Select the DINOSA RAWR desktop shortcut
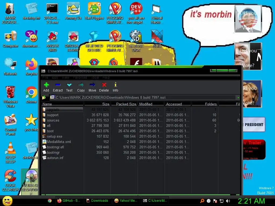Screen dimensions: 275x206 pos(73,41)
